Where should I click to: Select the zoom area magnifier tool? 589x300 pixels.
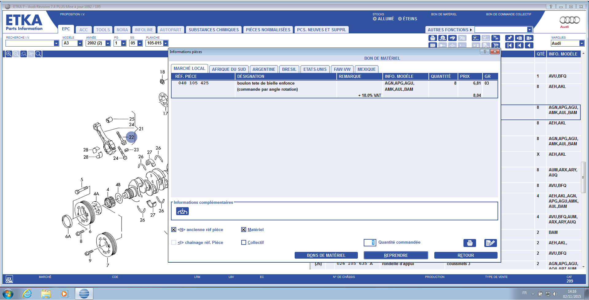point(24,54)
